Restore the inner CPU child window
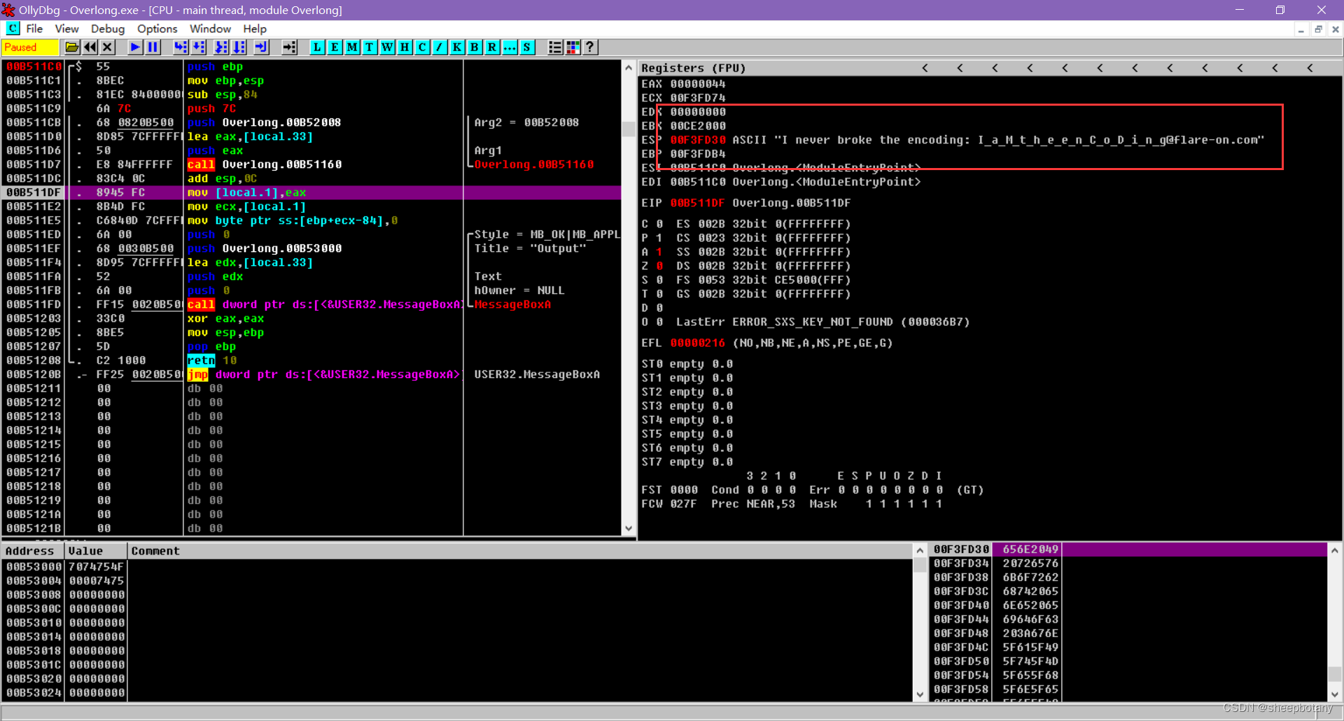Viewport: 1344px width, 721px height. [1318, 29]
